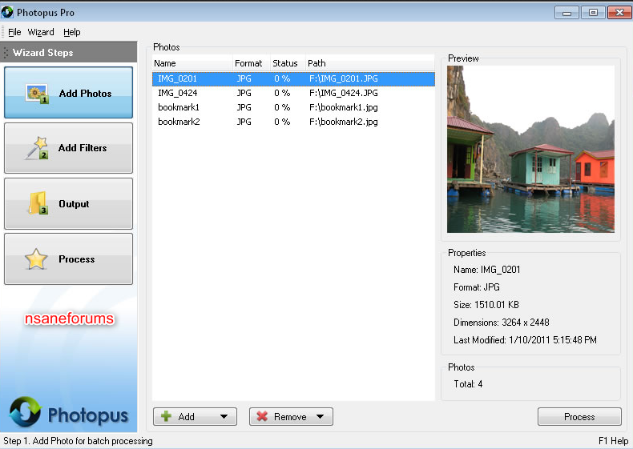
Task: Select the bookmark2 photo row
Action: click(x=293, y=122)
